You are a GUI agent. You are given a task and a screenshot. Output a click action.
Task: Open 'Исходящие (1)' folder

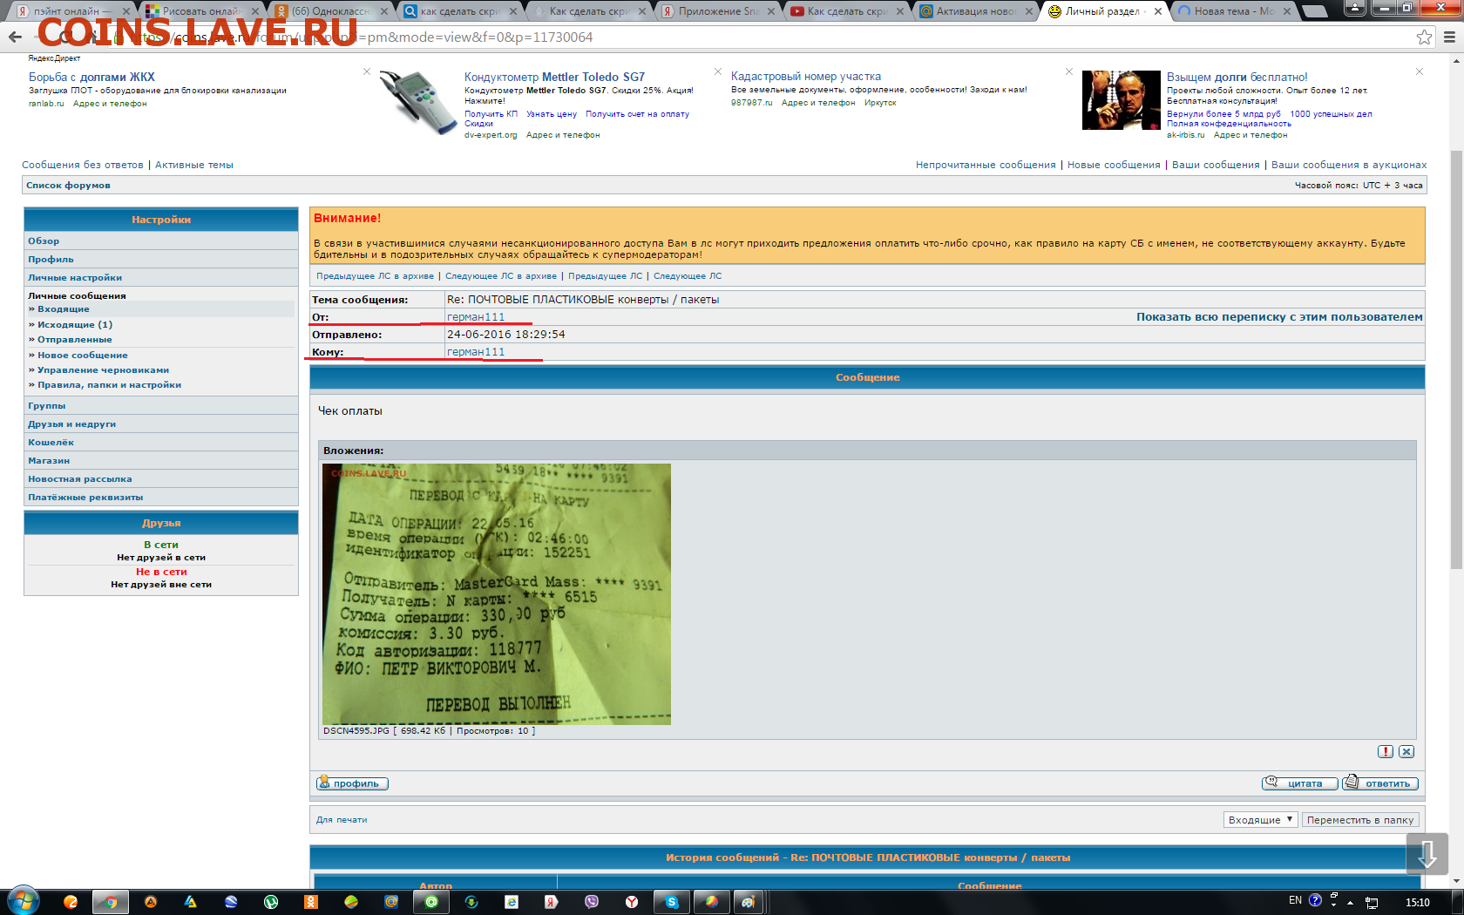click(75, 325)
